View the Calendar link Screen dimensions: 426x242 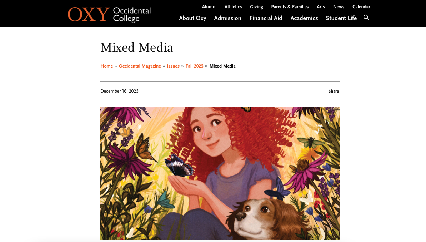point(361,7)
